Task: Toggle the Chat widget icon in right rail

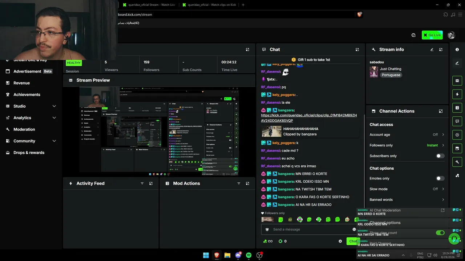Action: point(457,121)
